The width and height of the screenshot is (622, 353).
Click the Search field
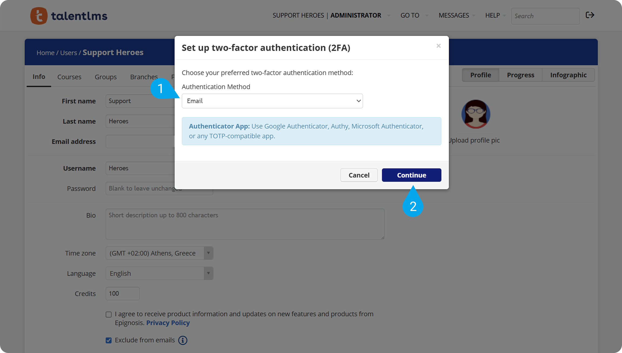(545, 16)
